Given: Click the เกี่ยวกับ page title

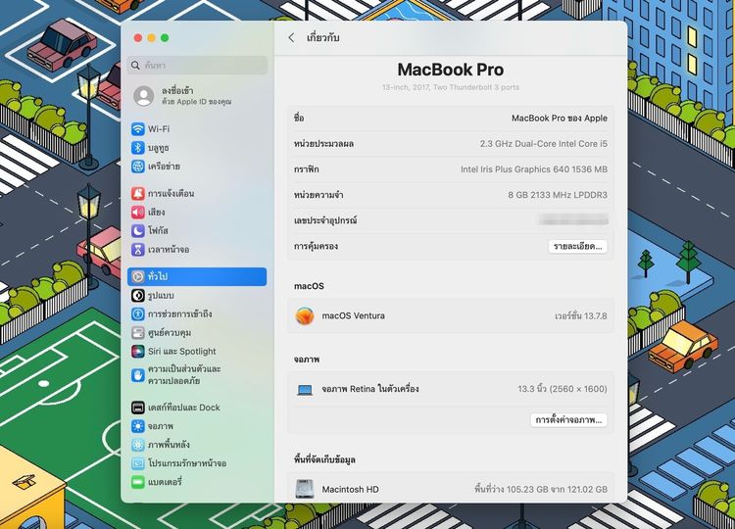Looking at the screenshot, I should coord(323,37).
